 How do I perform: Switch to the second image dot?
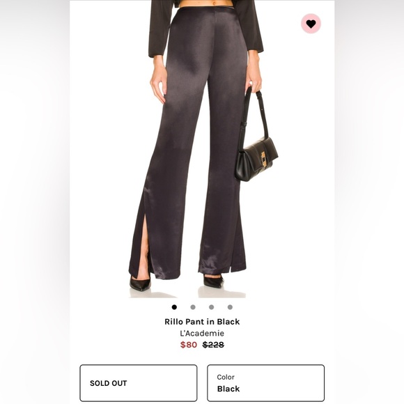click(193, 307)
